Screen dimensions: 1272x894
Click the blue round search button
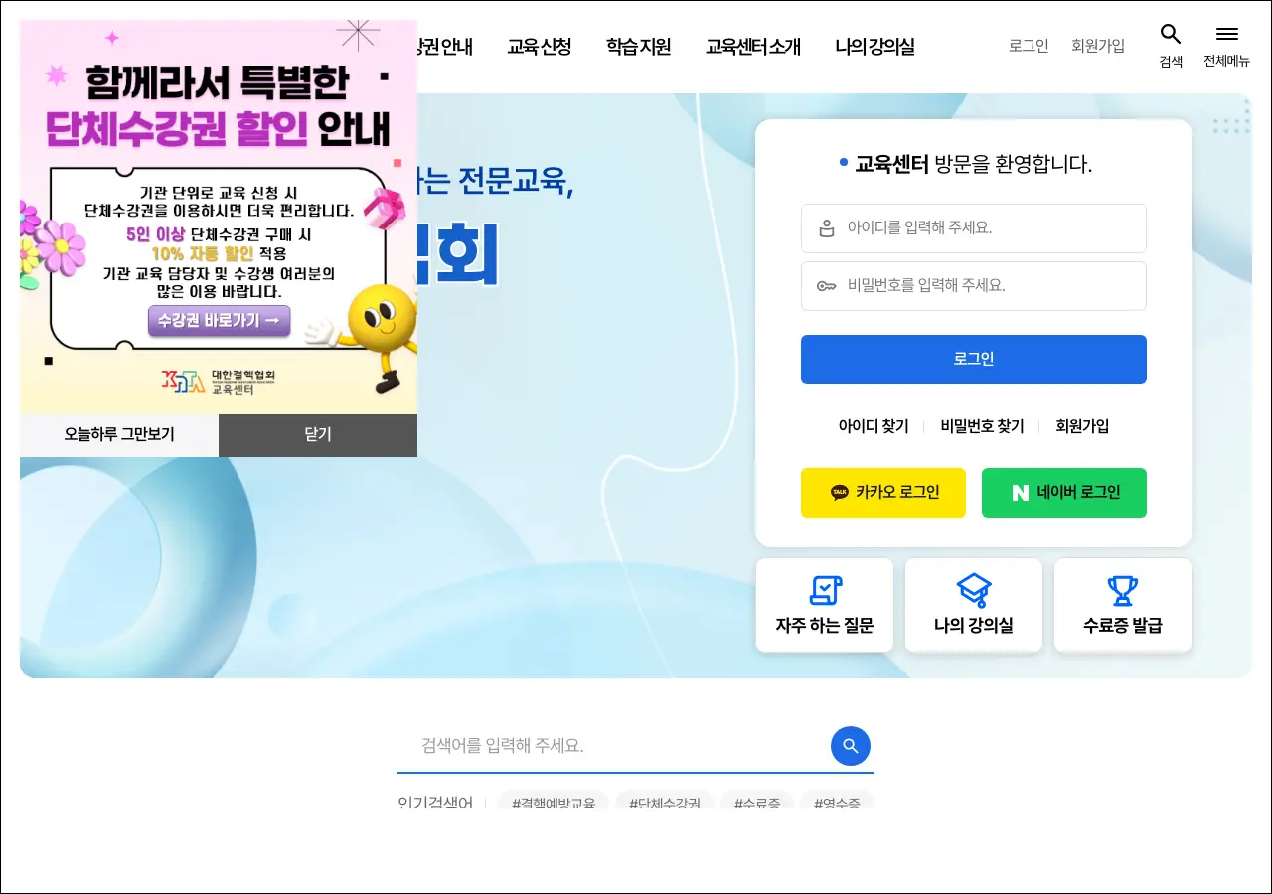coord(851,746)
